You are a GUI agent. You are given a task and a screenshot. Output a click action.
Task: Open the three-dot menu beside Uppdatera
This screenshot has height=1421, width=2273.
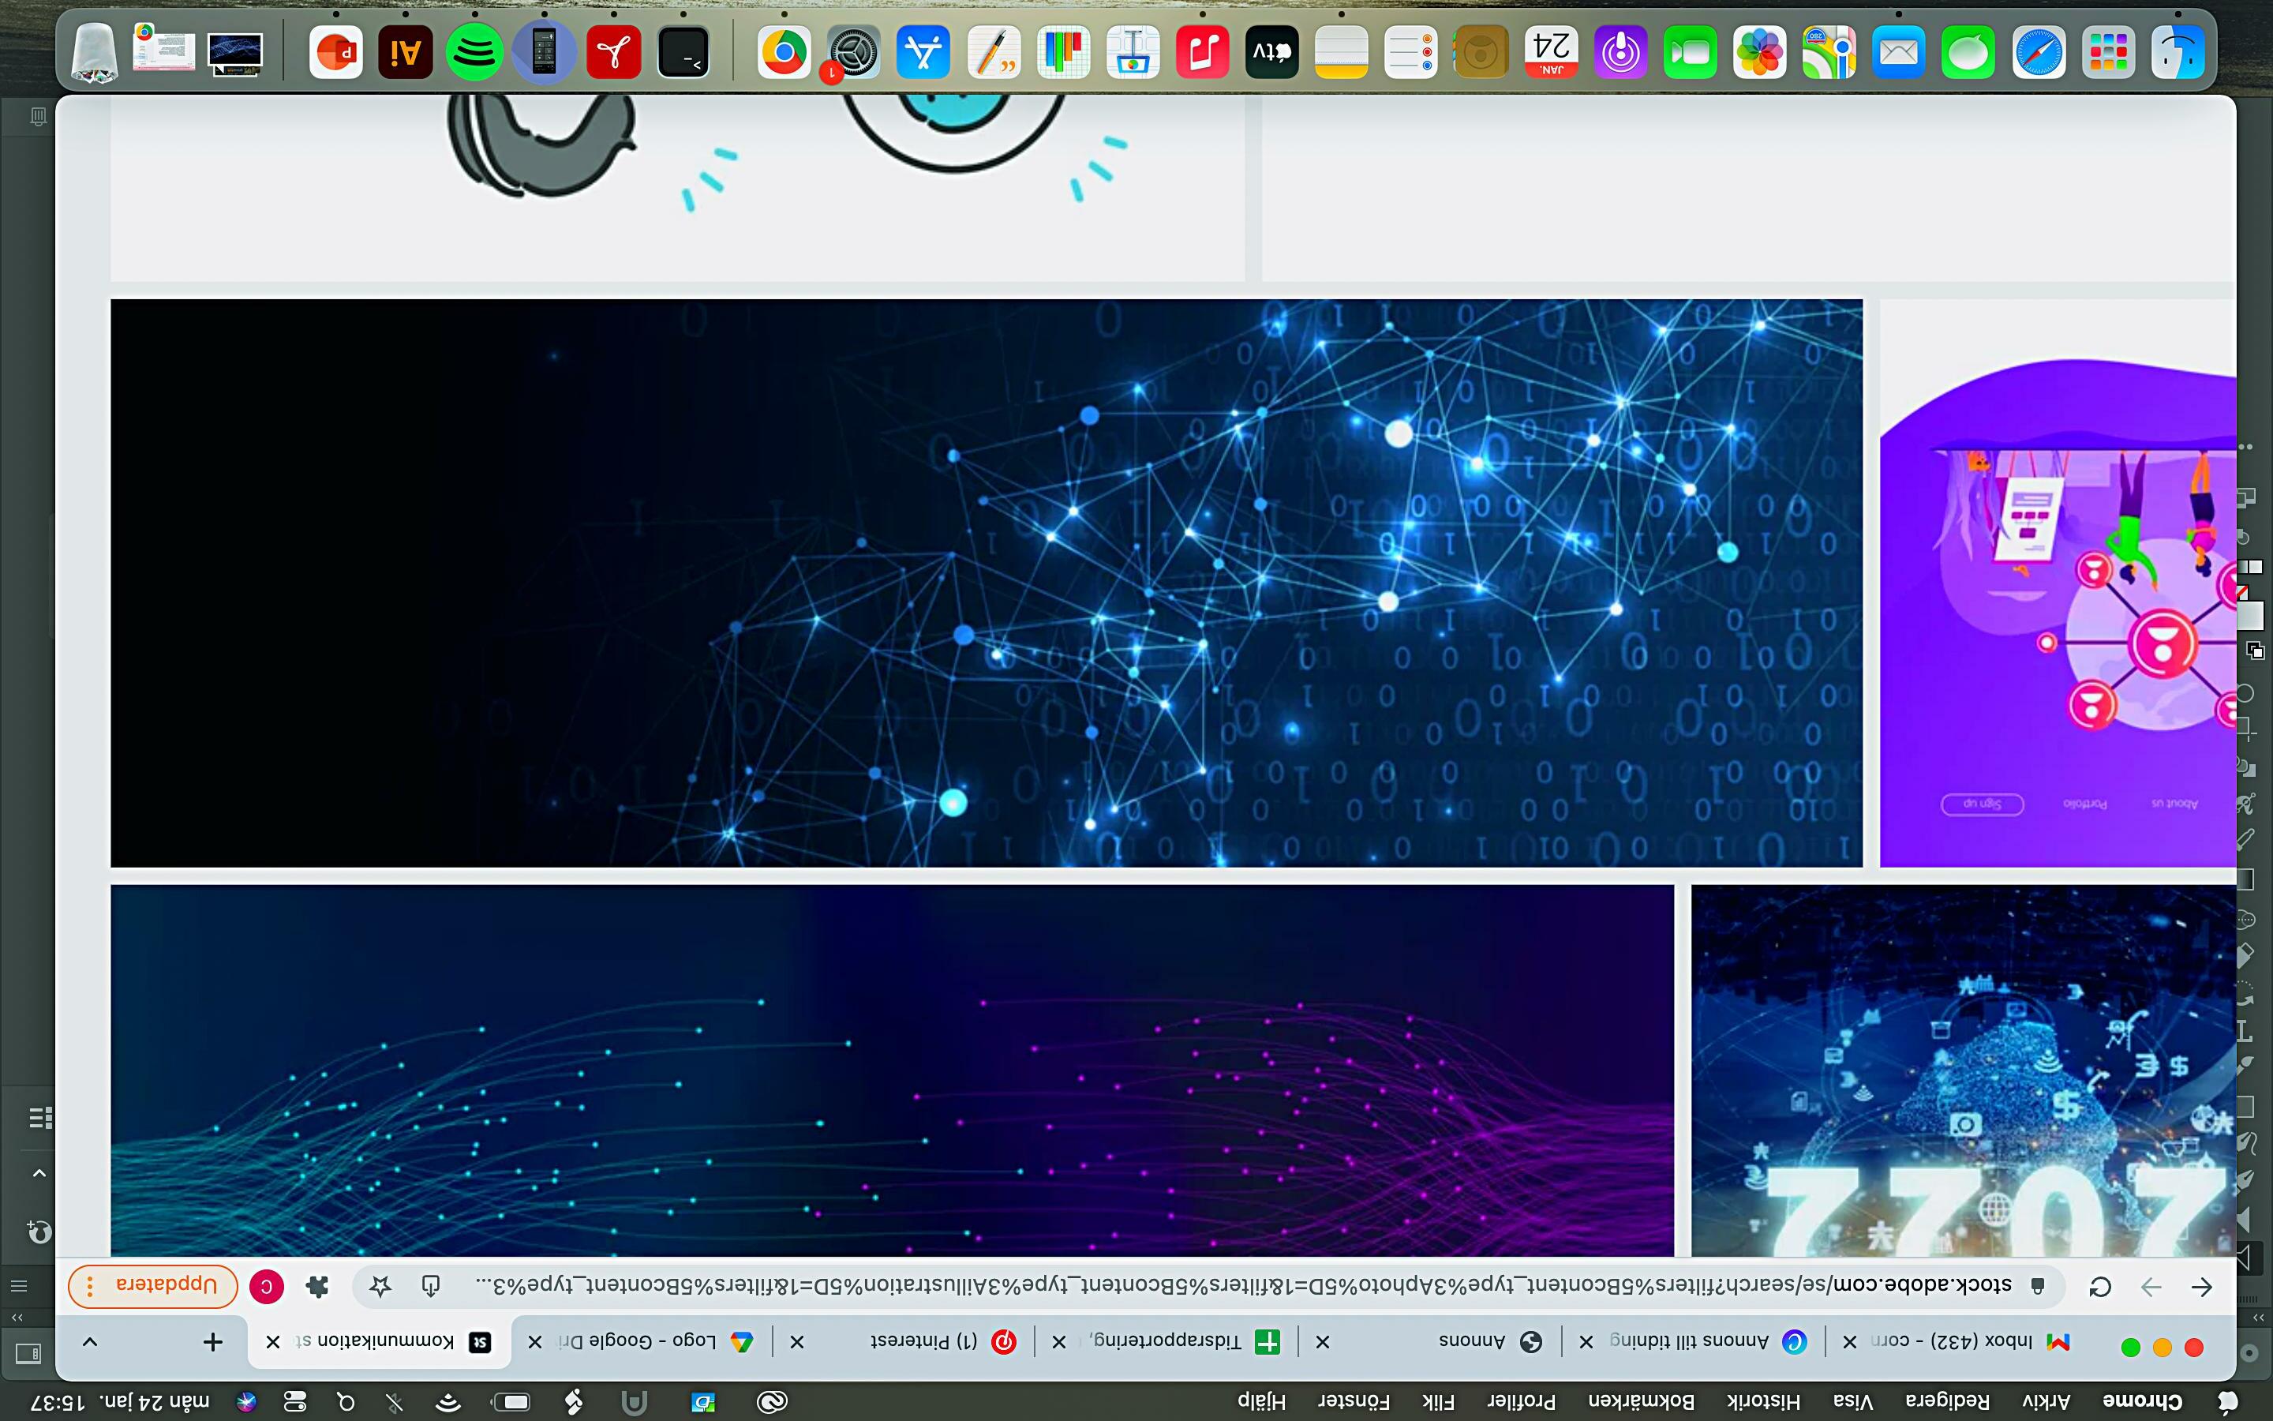90,1286
